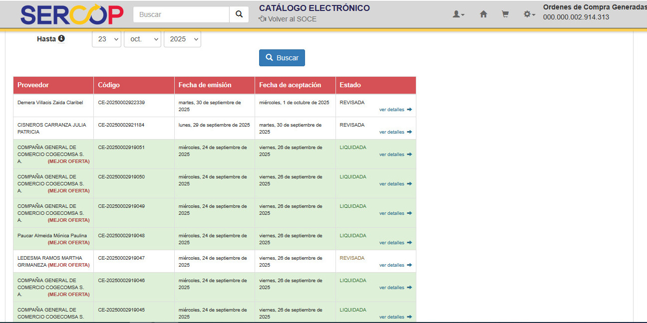This screenshot has width=647, height=323.
Task: Click arrow icon for order CE-20250002922339
Action: tap(409, 110)
